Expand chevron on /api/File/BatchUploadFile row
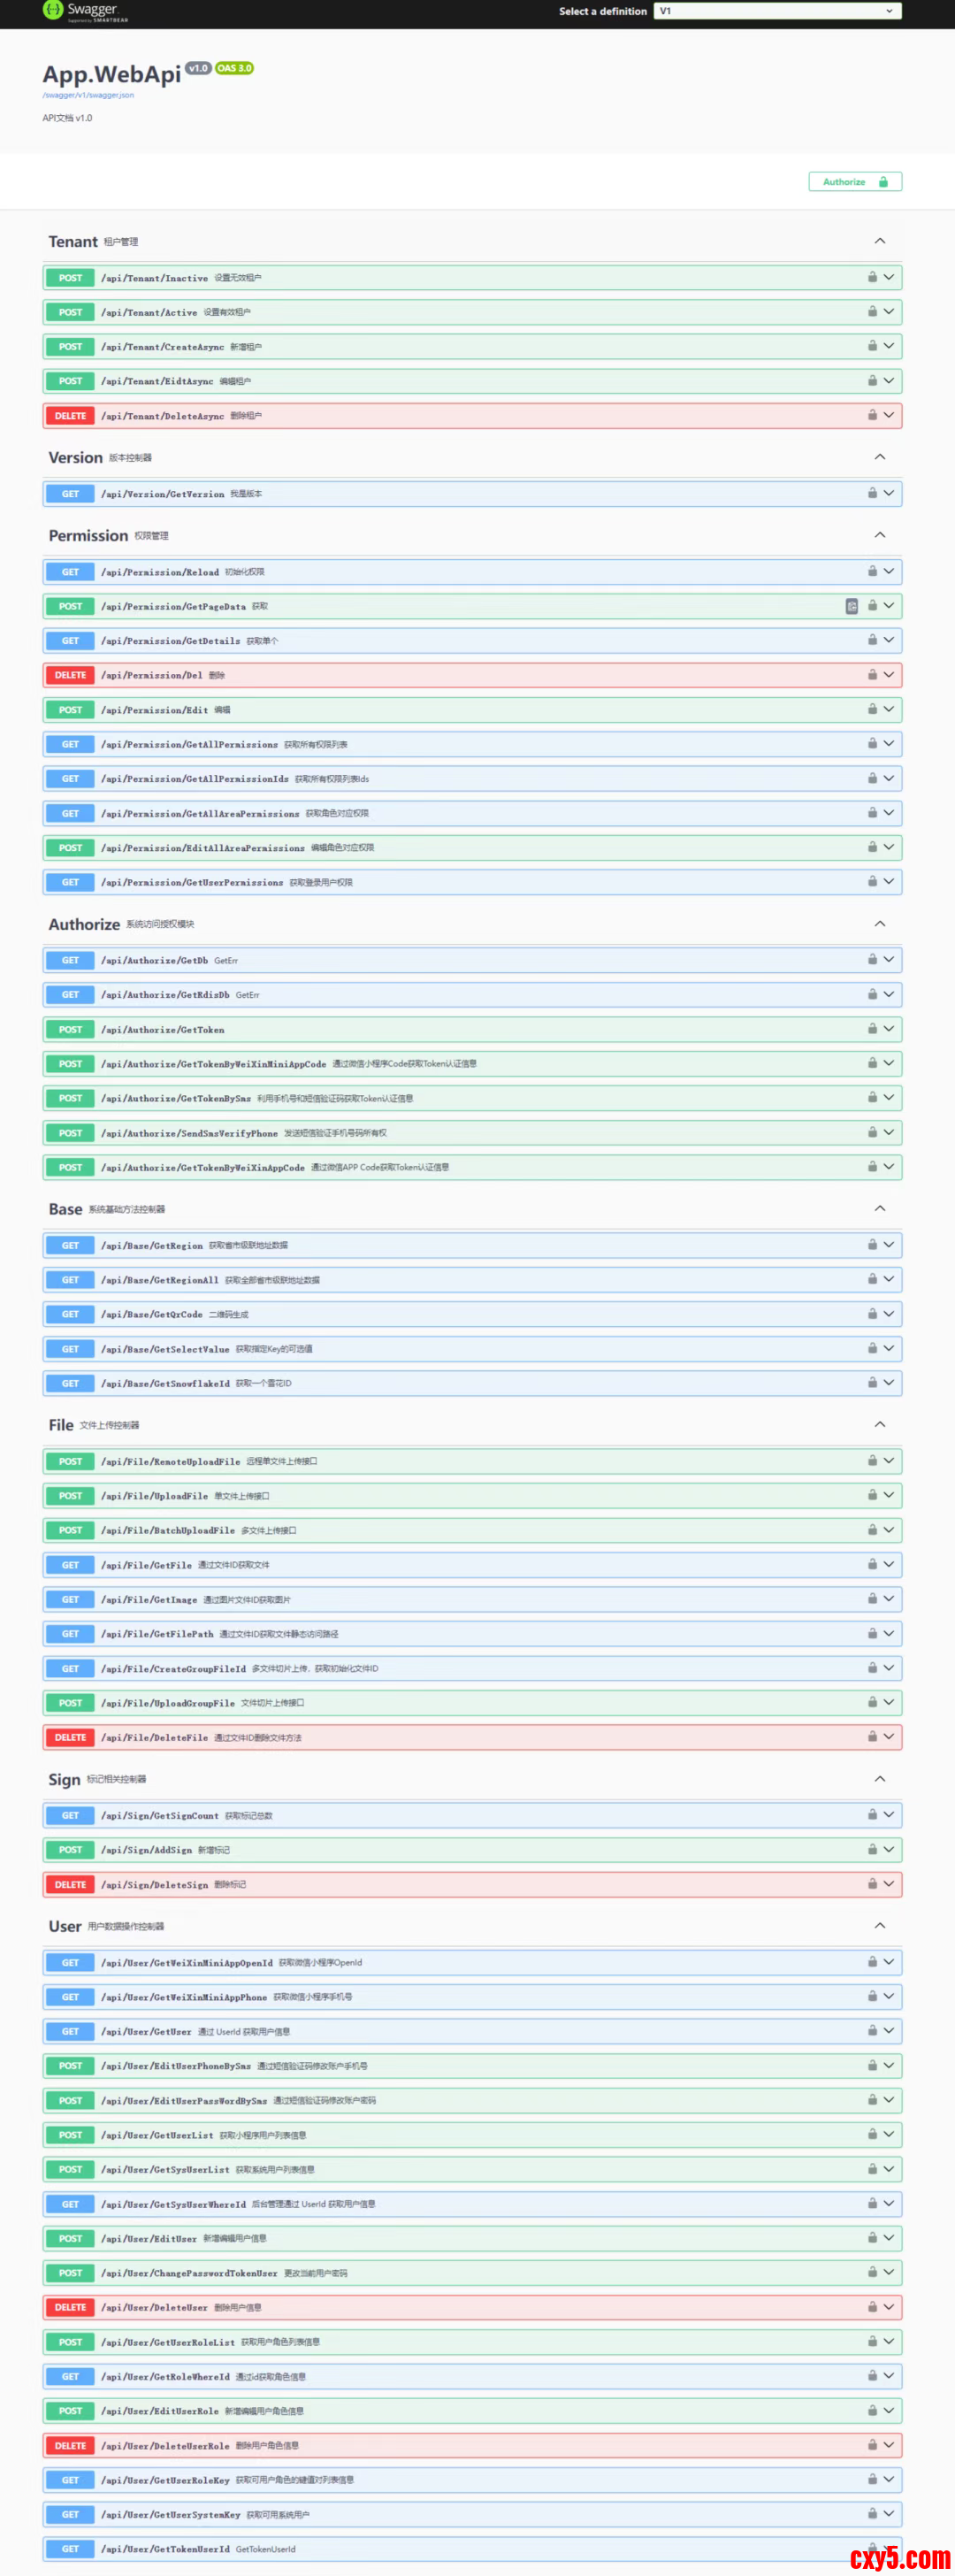Viewport: 955px width, 2576px height. tap(888, 1530)
